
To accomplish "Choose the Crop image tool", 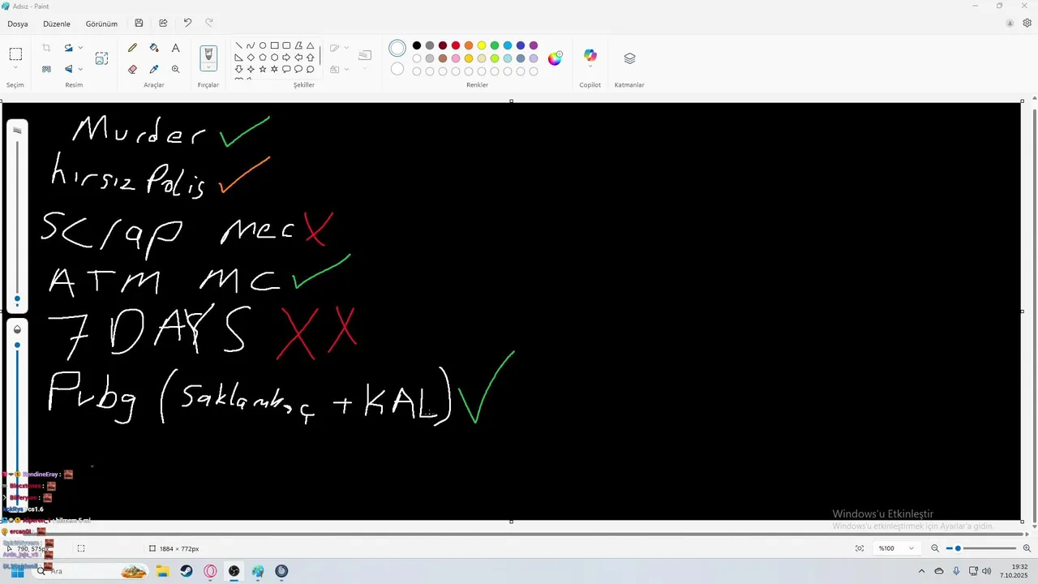I will [x=46, y=48].
